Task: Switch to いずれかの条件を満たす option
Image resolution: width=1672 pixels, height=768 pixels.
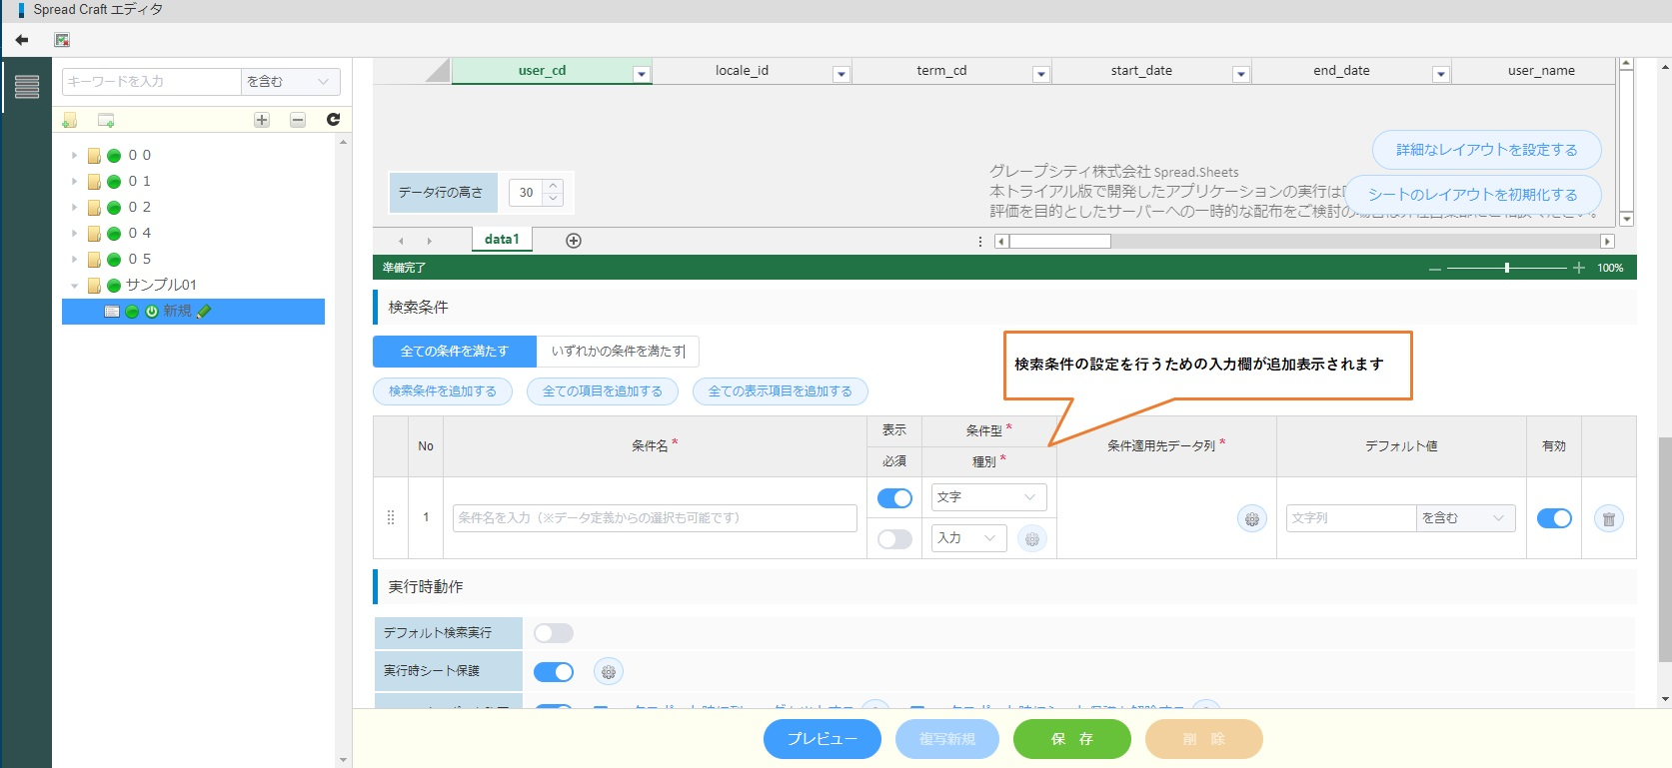Action: [618, 352]
